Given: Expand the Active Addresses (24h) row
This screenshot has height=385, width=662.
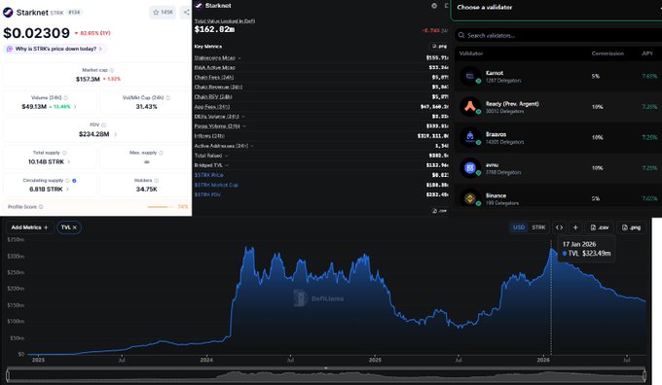Looking at the screenshot, I should point(252,146).
